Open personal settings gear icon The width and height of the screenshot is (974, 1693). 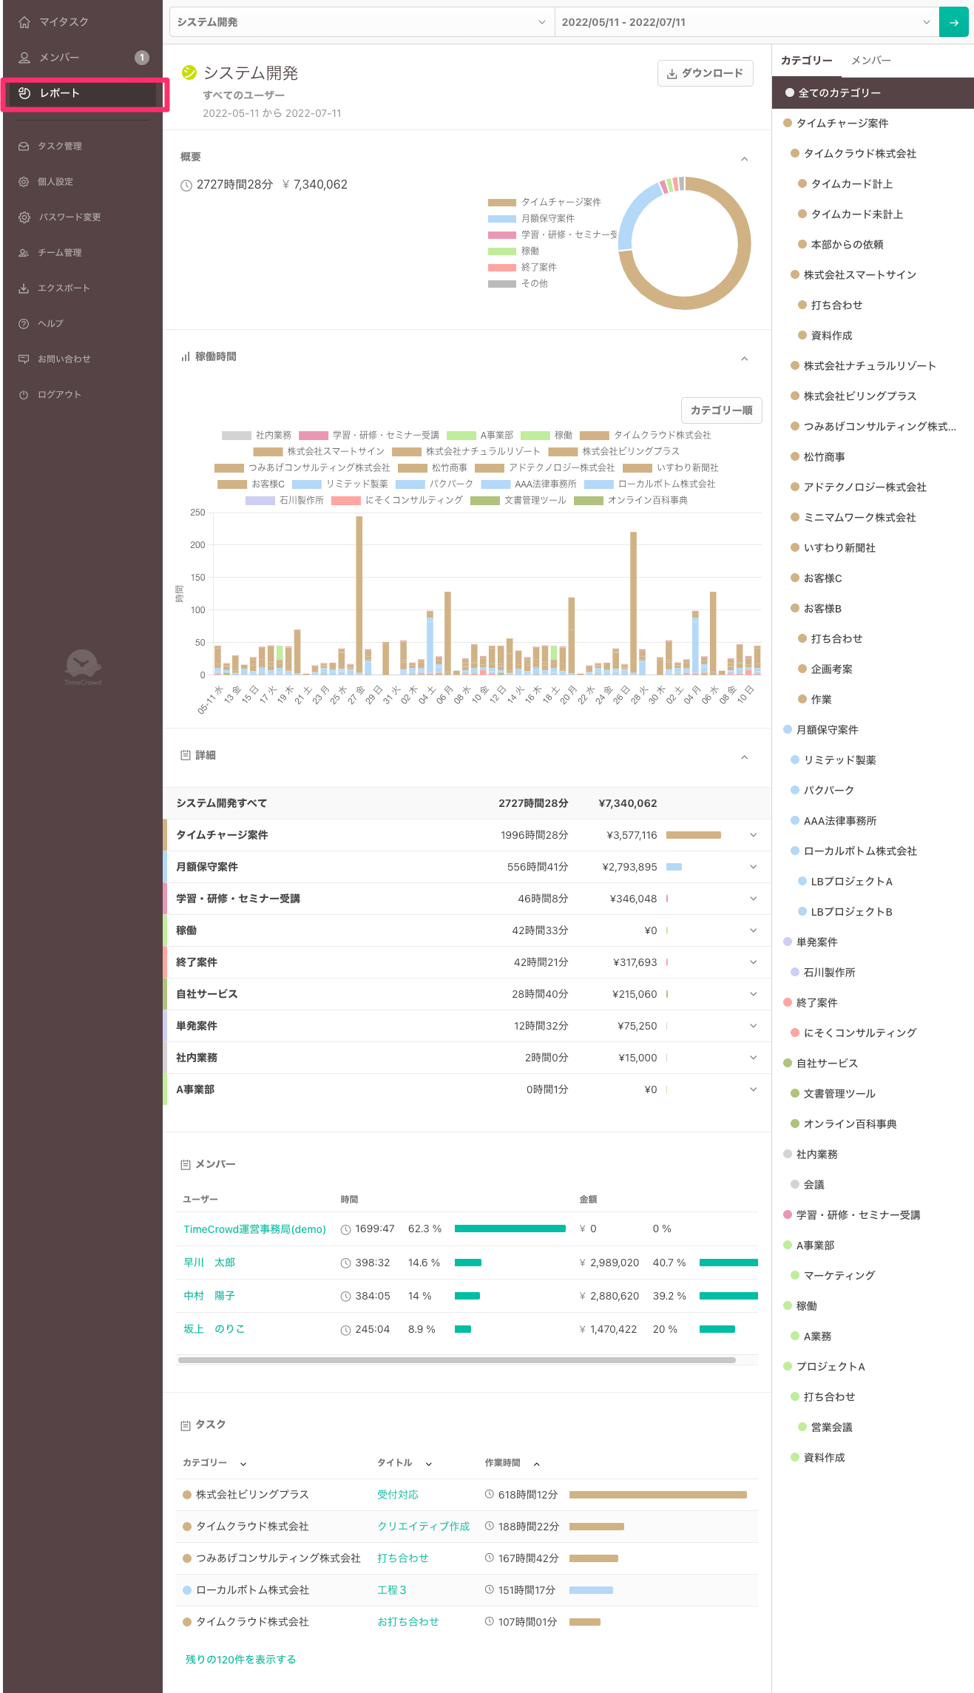click(24, 182)
